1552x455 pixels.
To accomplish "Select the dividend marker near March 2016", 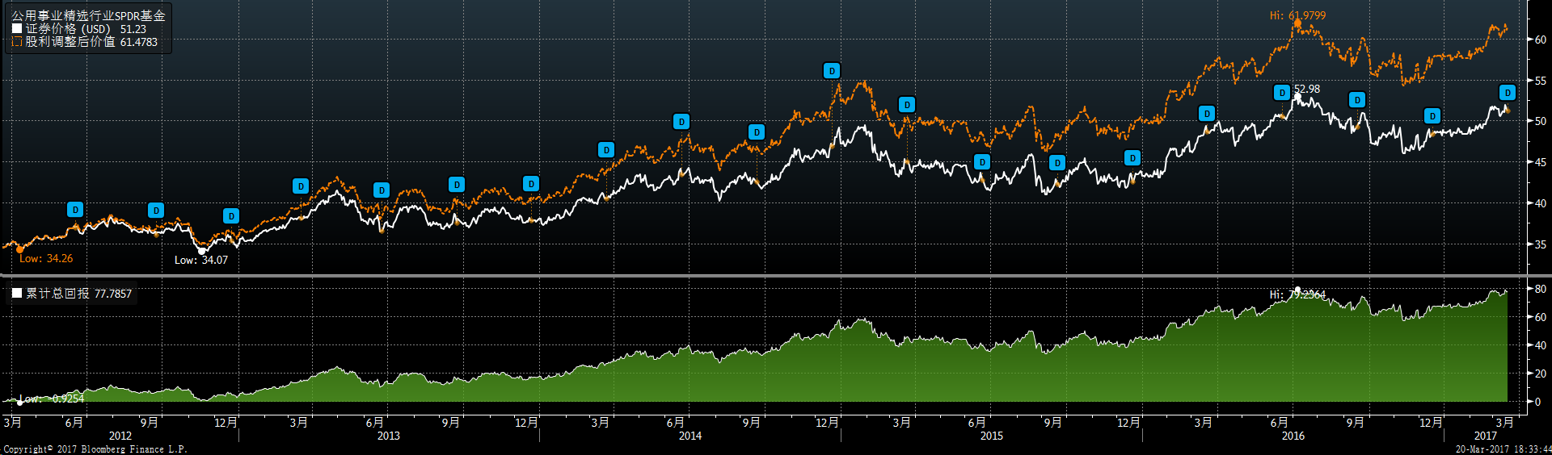I will tap(1207, 114).
